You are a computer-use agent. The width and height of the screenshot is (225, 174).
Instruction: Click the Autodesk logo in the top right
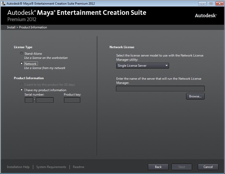pos(205,15)
